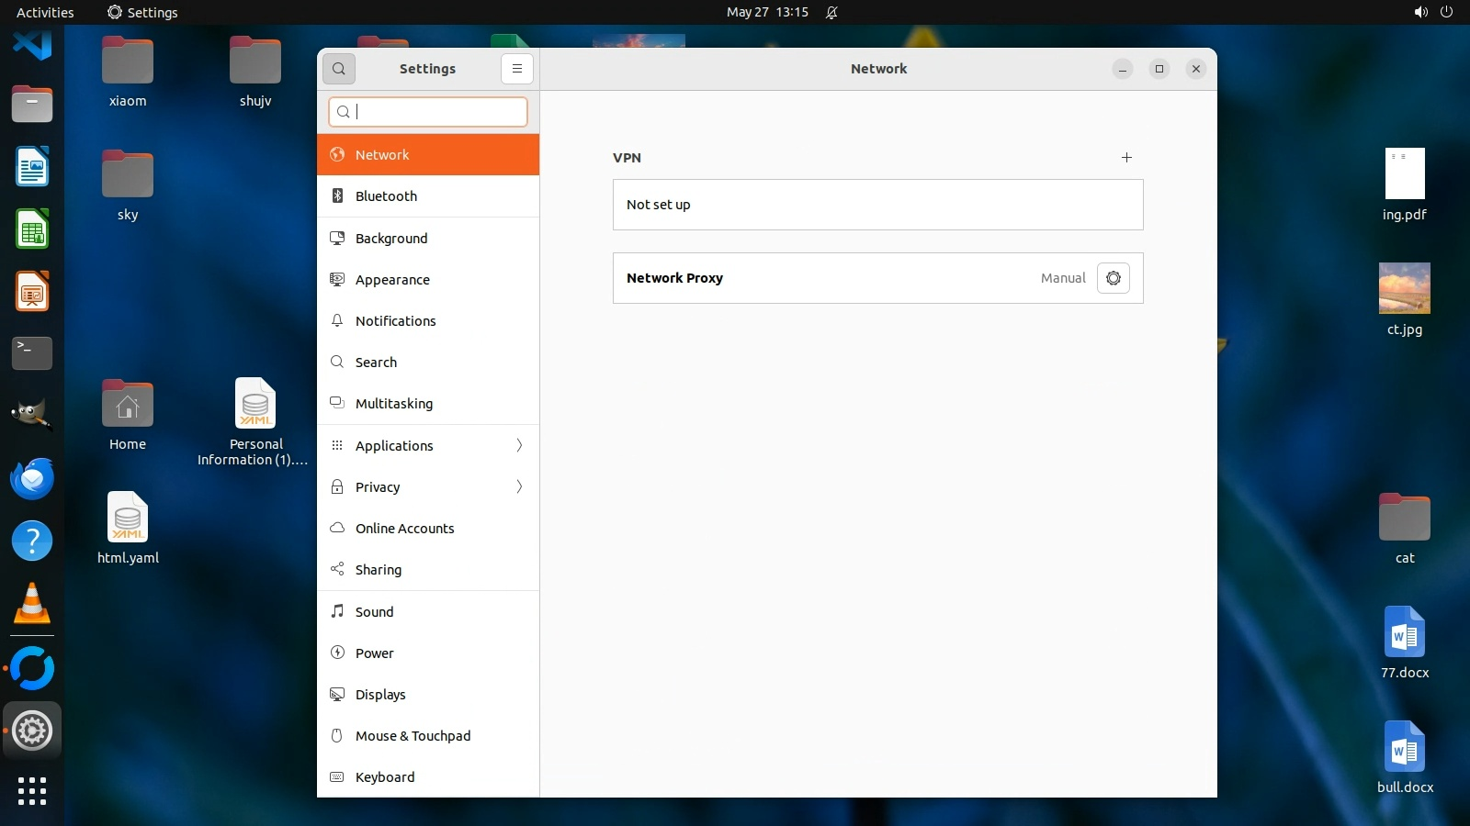The width and height of the screenshot is (1470, 826).
Task: Open Thunderbird mail from dock
Action: click(x=32, y=479)
